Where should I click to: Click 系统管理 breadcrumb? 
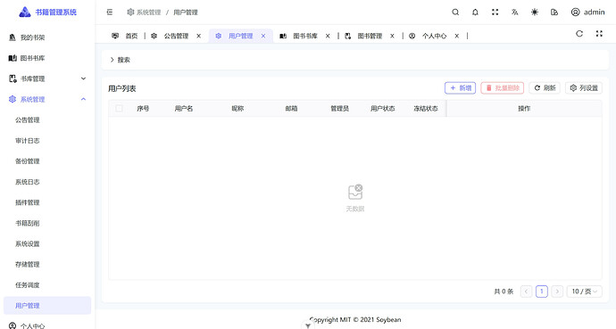[144, 12]
